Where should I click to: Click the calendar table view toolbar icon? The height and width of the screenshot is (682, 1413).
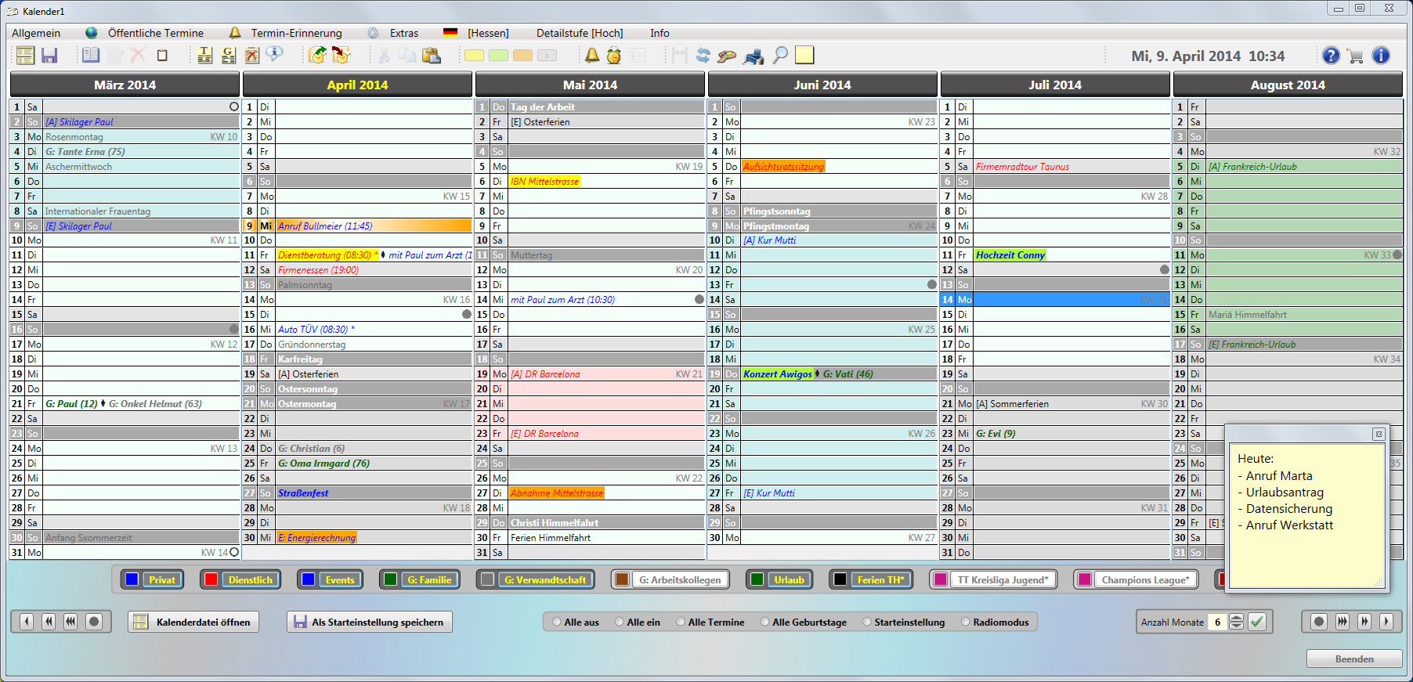tap(25, 56)
